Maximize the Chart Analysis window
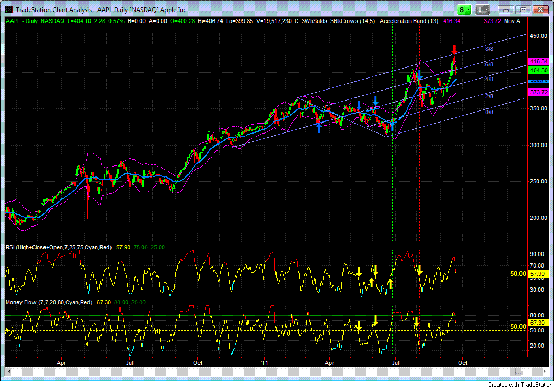The height and width of the screenshot is (388, 554). (523, 10)
